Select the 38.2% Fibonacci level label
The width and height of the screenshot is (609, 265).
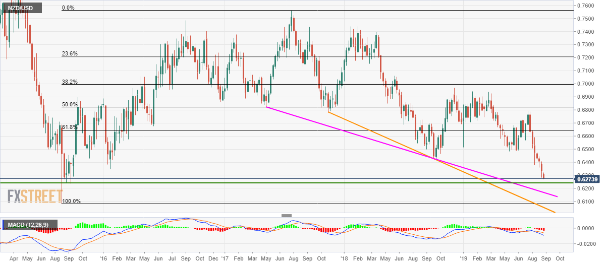click(69, 82)
